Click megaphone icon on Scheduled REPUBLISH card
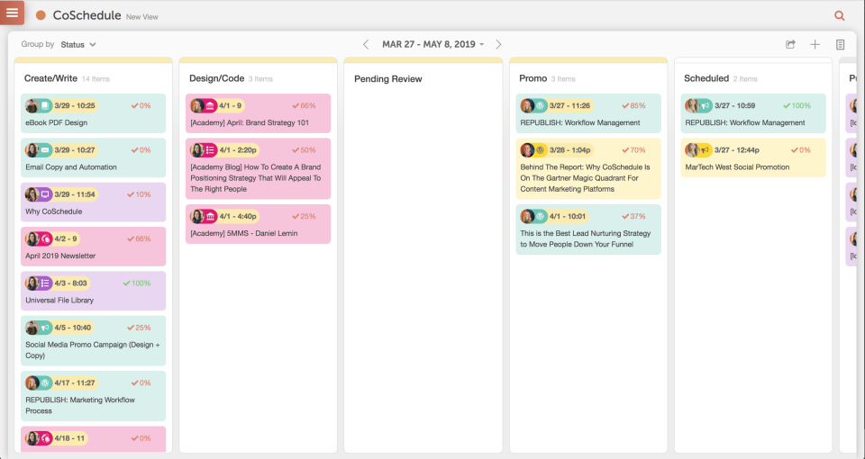865x459 pixels. [x=706, y=106]
